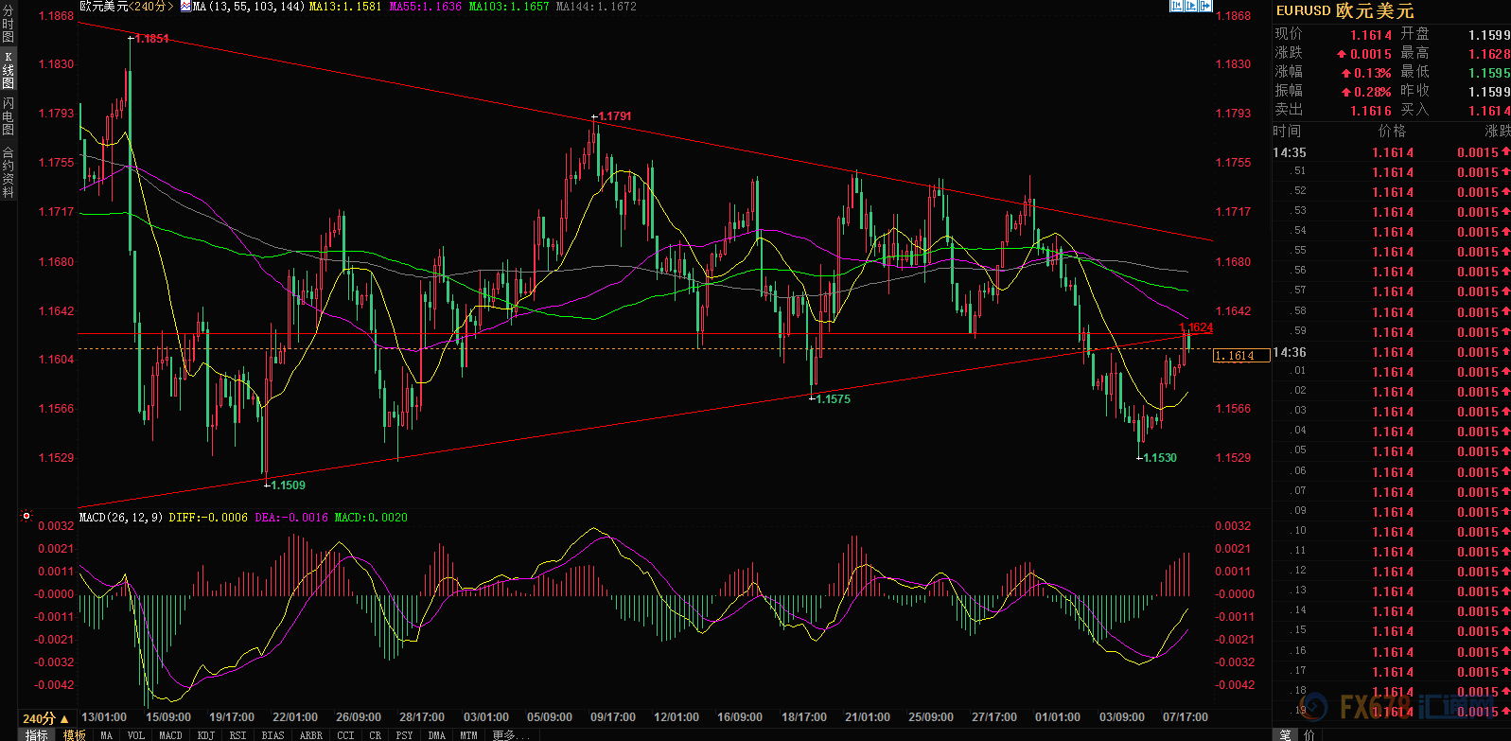Choose the MTM indicator tab
The width and height of the screenshot is (1511, 741).
468,734
